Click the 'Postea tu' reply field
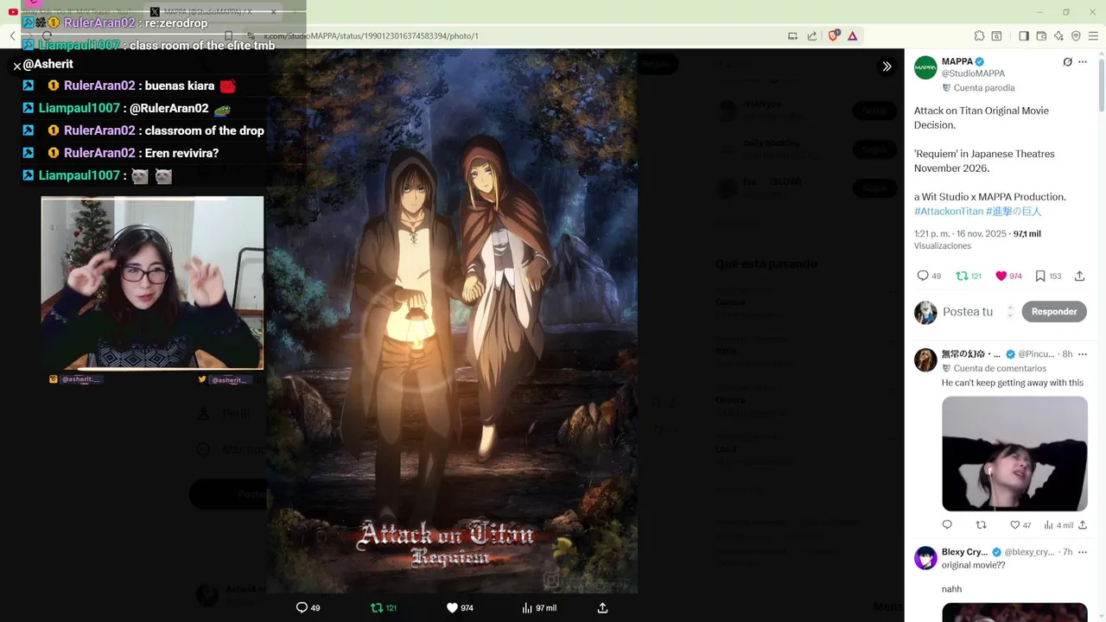Screen dimensions: 1106x622 (x=968, y=312)
